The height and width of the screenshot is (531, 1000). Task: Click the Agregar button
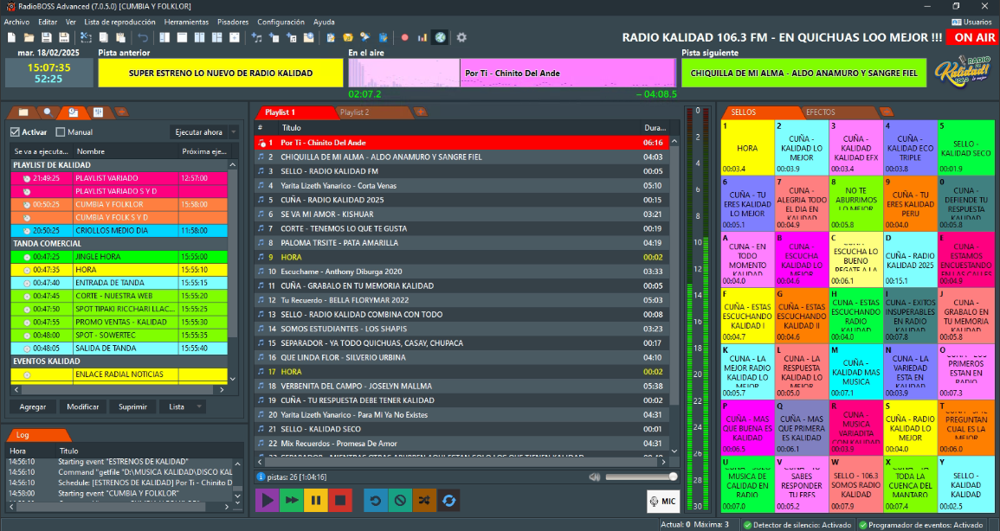(33, 406)
